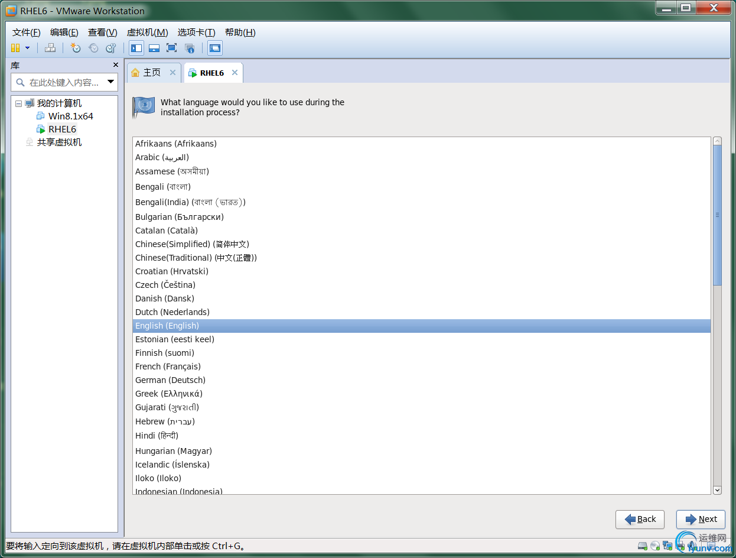Image resolution: width=736 pixels, height=558 pixels.
Task: Select Finnish (suomi) language
Action: 422,353
